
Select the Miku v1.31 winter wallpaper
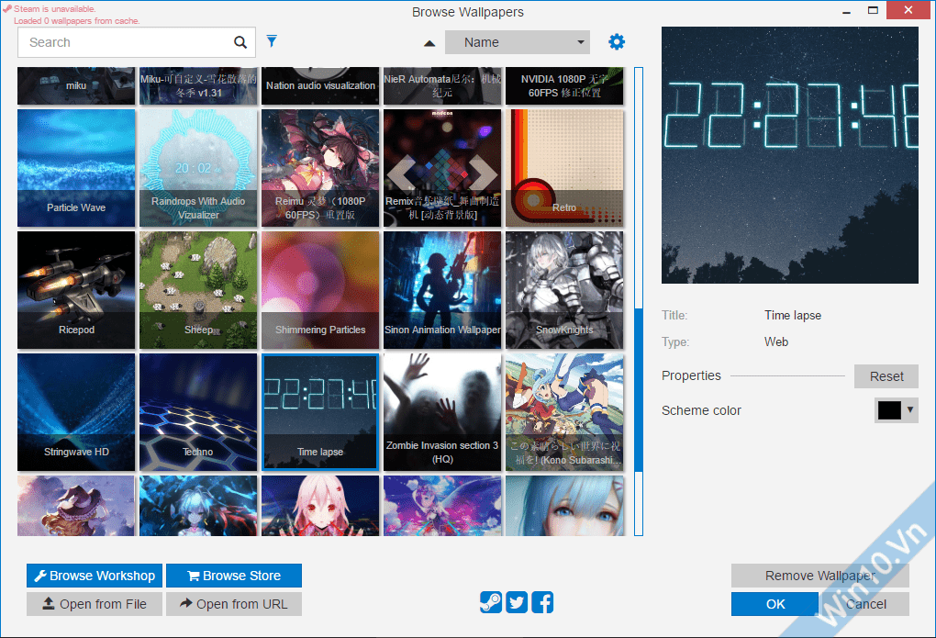(198, 86)
